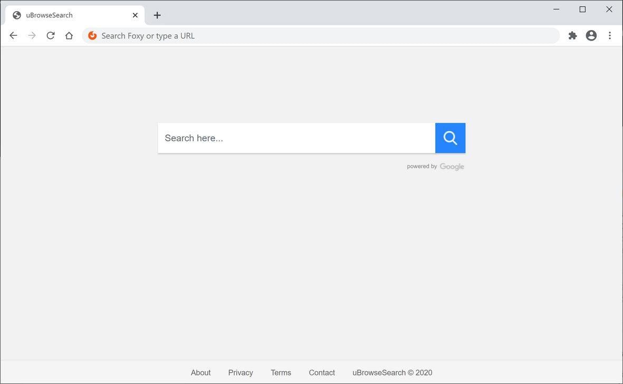This screenshot has height=384, width=623.
Task: Click the Search Foxy icon in address bar
Action: coord(92,35)
